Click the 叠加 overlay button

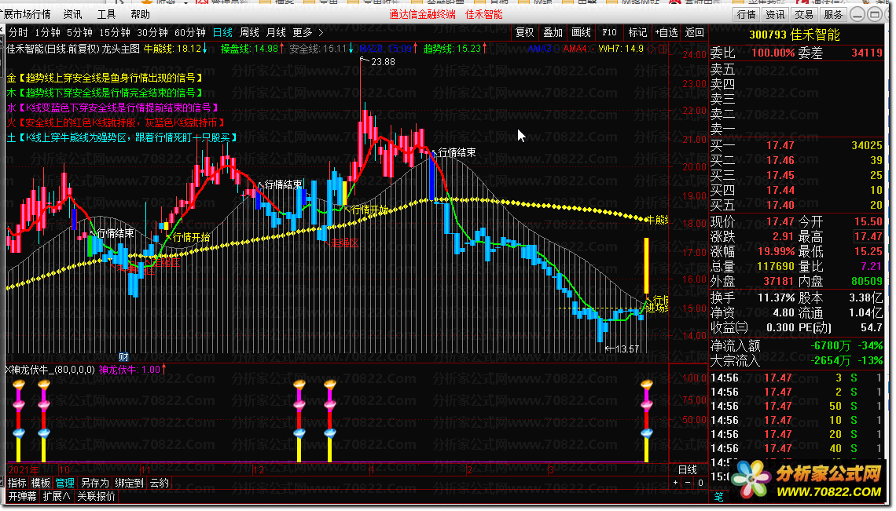pyautogui.click(x=553, y=32)
